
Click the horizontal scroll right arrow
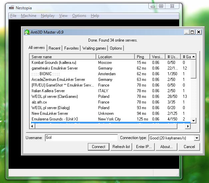coord(188,126)
